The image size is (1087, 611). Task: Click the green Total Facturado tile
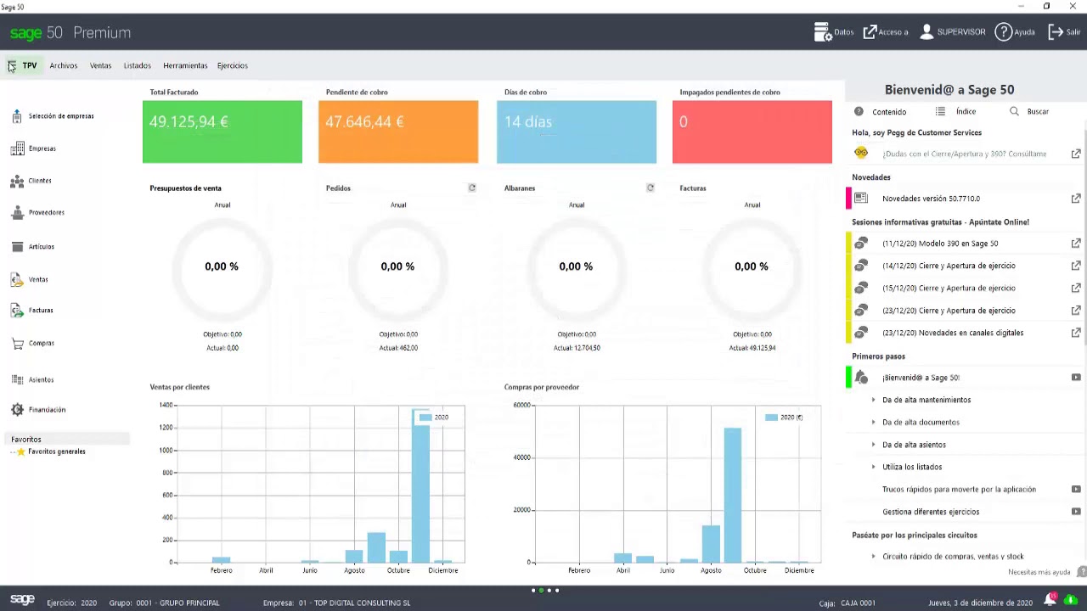point(222,132)
